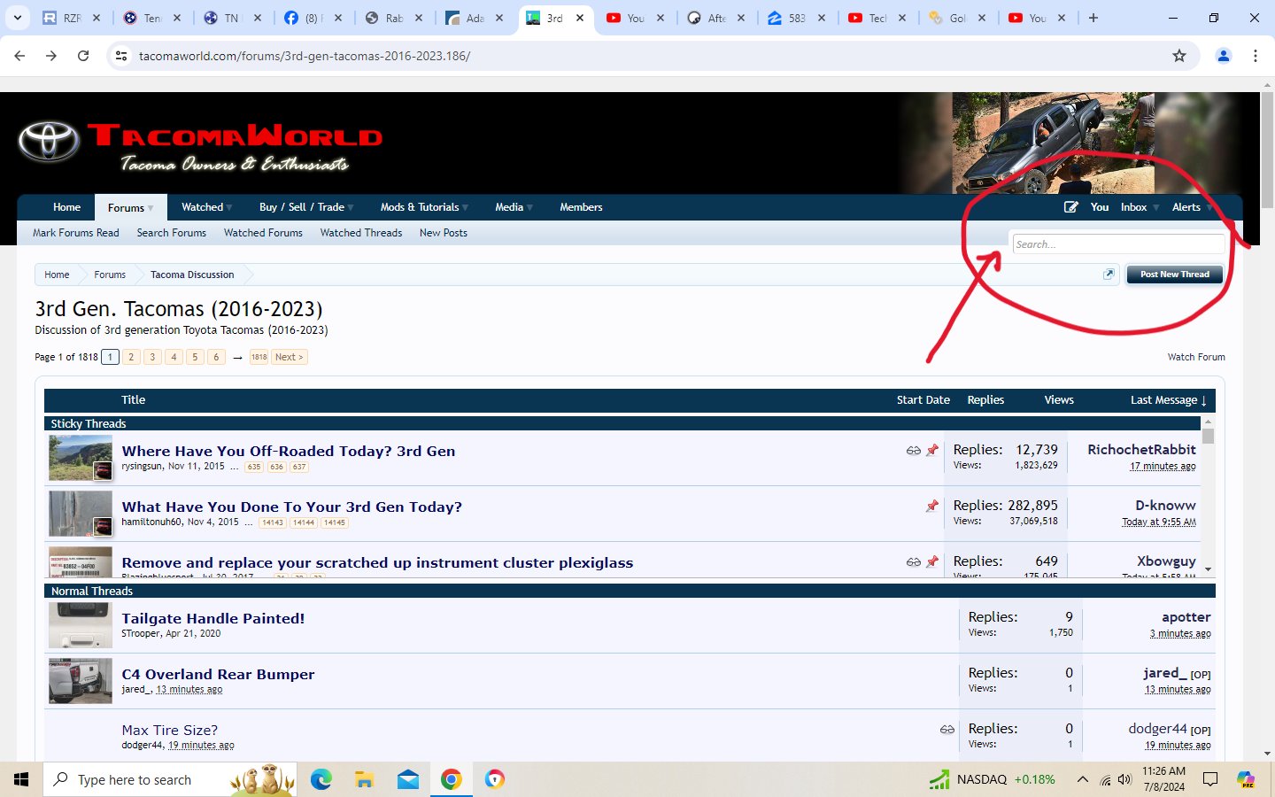1275x797 pixels.
Task: Open C4 Overland Rear Bumper thread
Action: 218,674
